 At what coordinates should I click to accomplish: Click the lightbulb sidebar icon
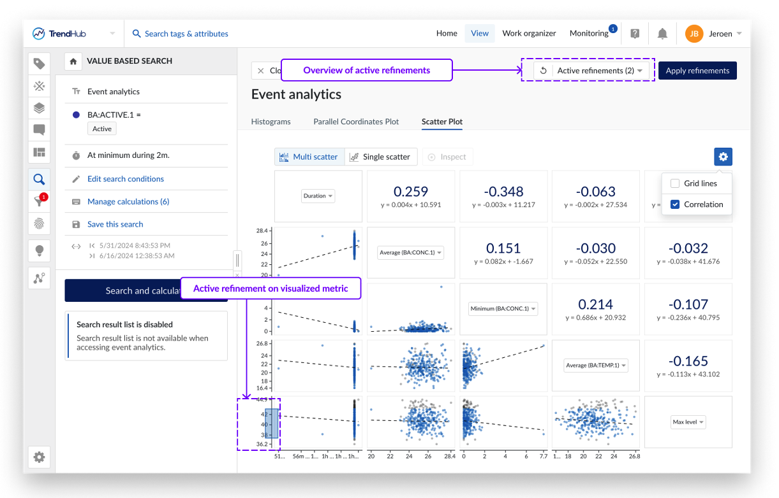[39, 251]
